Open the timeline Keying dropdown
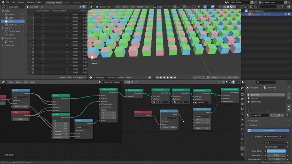This screenshot has width=292, height=164. point(112,77)
